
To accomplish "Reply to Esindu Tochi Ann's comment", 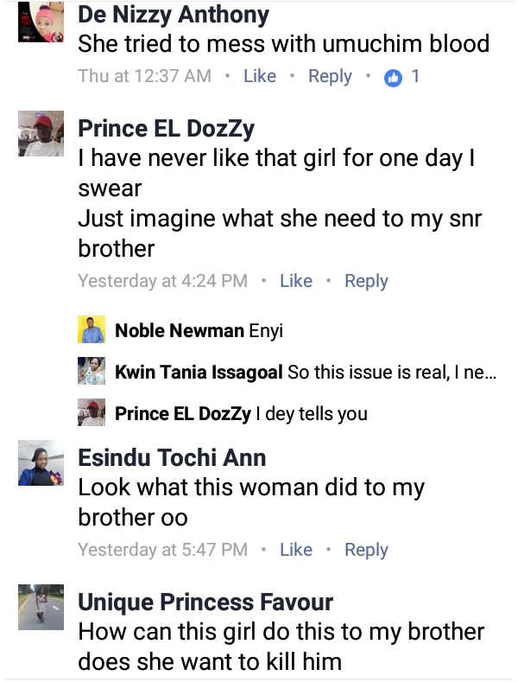I will point(366,550).
